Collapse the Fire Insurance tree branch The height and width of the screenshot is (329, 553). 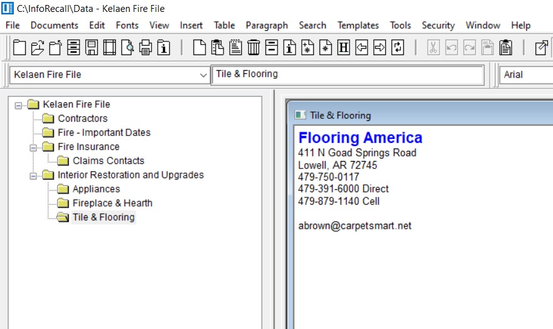point(33,147)
